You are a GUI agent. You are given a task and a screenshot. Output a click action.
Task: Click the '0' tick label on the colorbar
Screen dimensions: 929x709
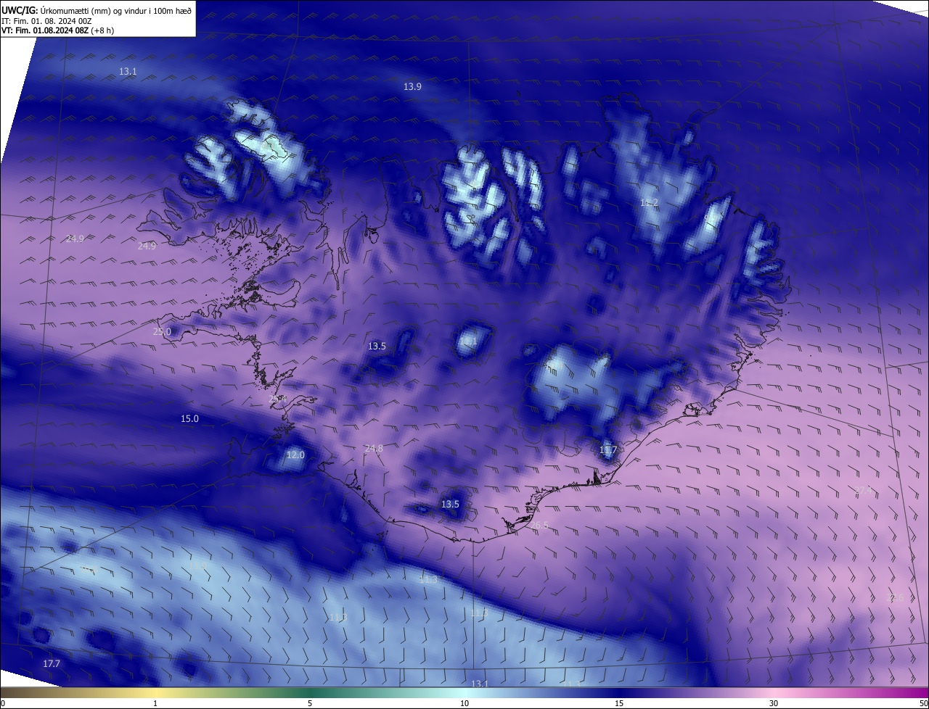click(x=3, y=703)
